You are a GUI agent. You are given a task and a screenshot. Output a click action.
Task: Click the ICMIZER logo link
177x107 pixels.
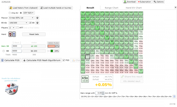(x=6, y=2)
